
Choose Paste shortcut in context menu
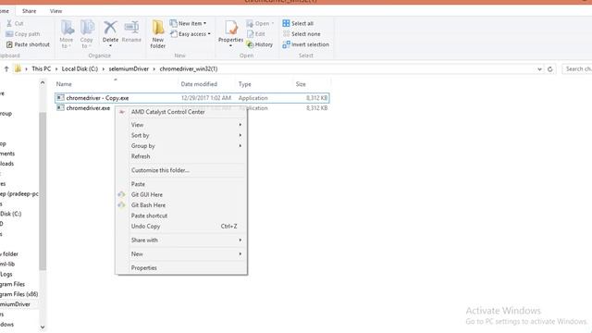(181, 216)
